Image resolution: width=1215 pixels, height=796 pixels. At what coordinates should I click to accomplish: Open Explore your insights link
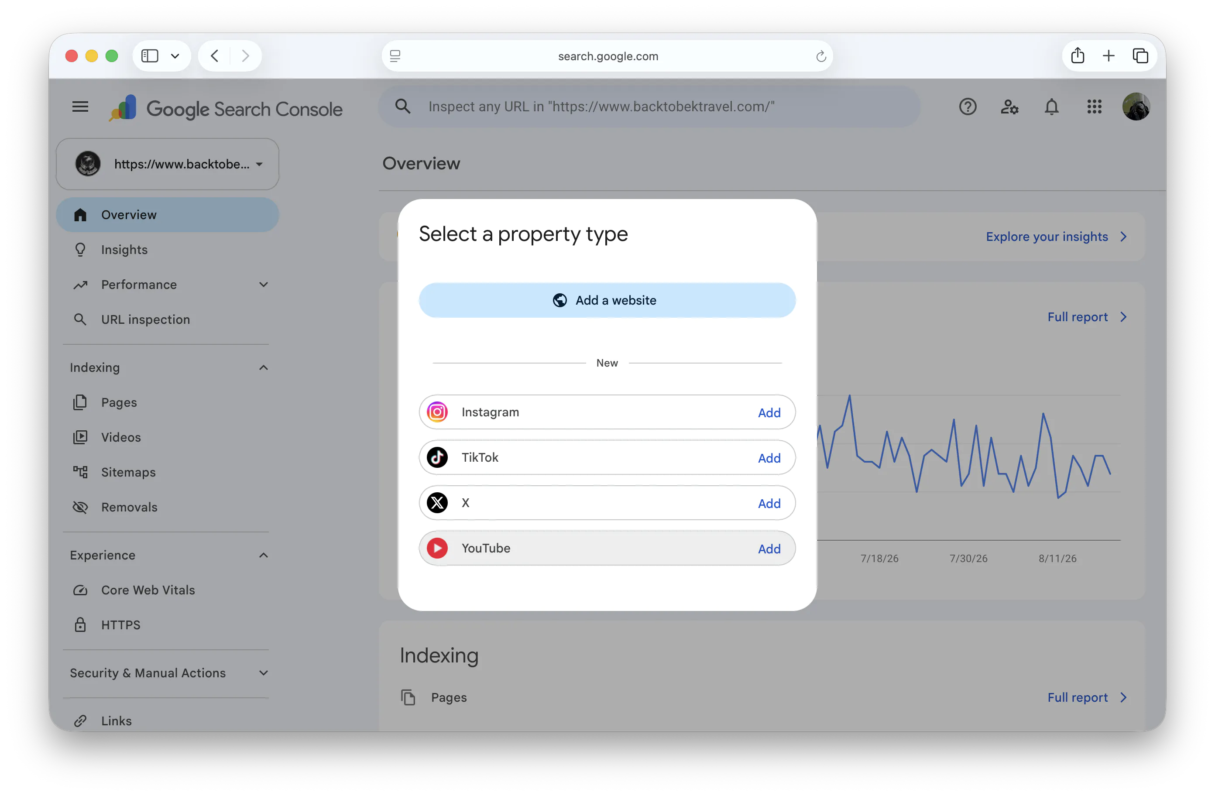click(1056, 237)
